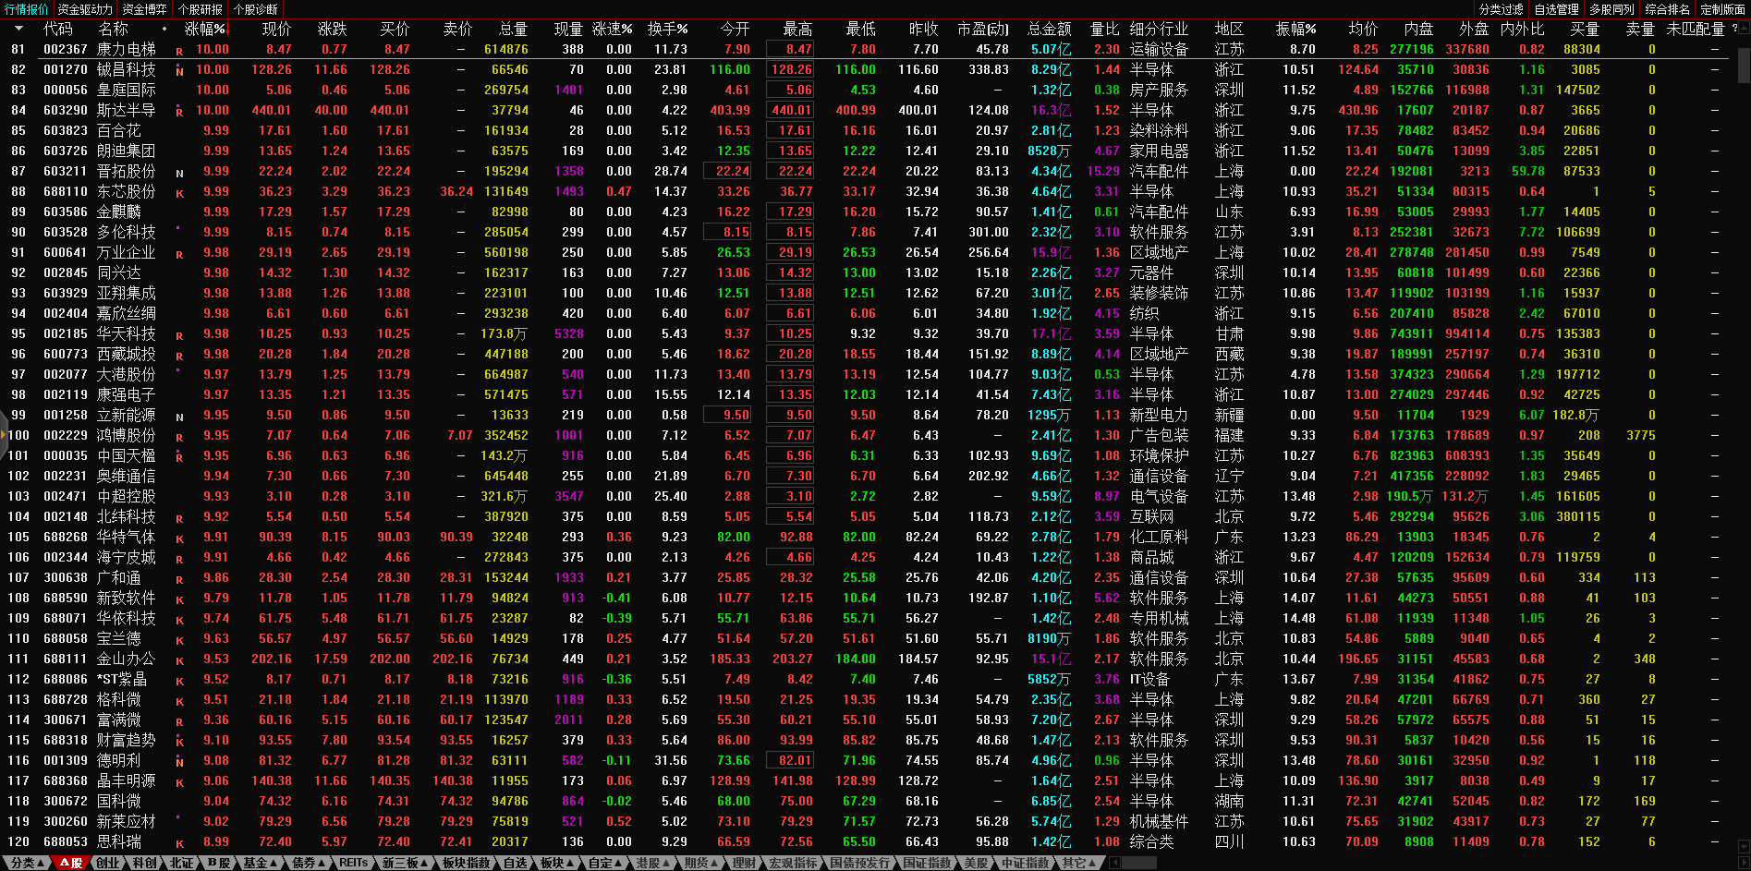Open the 自选管理 button
Image resolution: width=1751 pixels, height=871 pixels.
1556,9
